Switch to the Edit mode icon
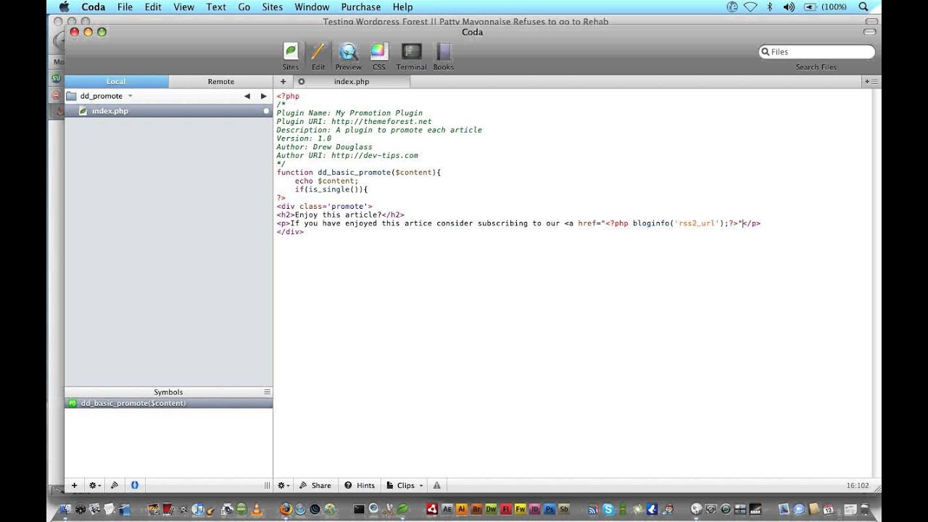 coord(318,56)
